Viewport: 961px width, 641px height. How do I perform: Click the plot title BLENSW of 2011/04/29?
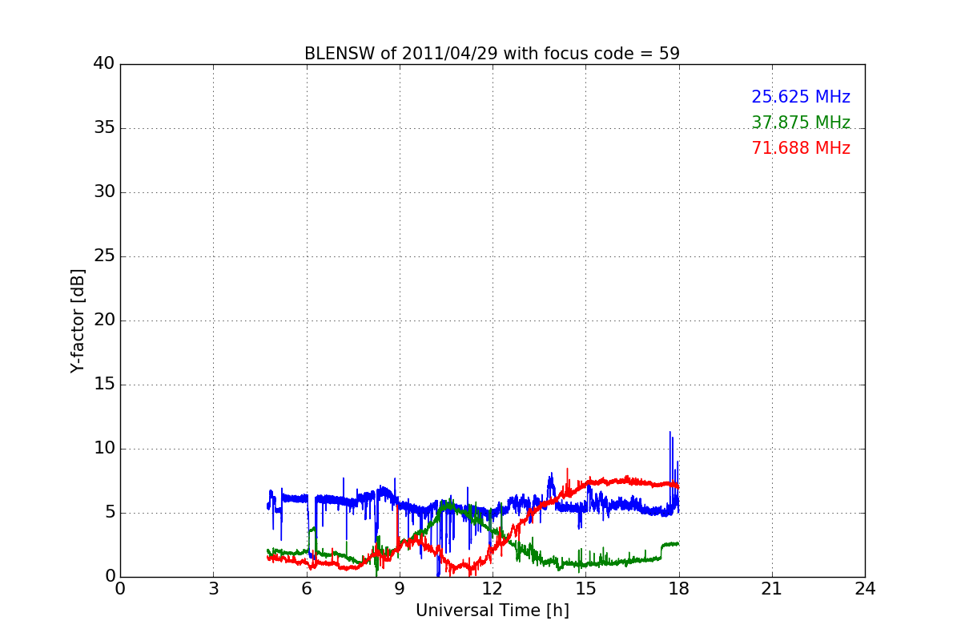(492, 54)
